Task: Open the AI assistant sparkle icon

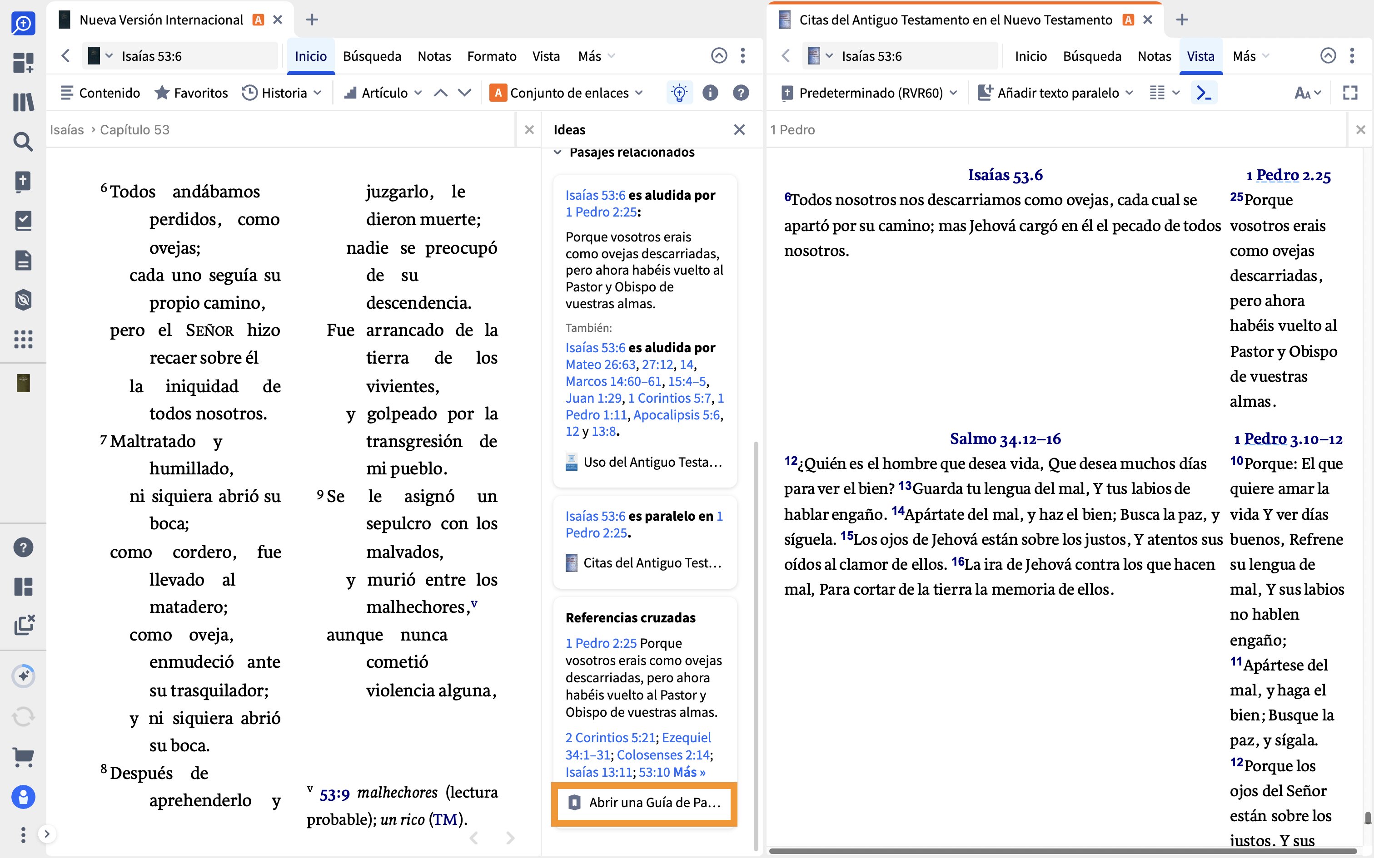Action: pyautogui.click(x=23, y=676)
